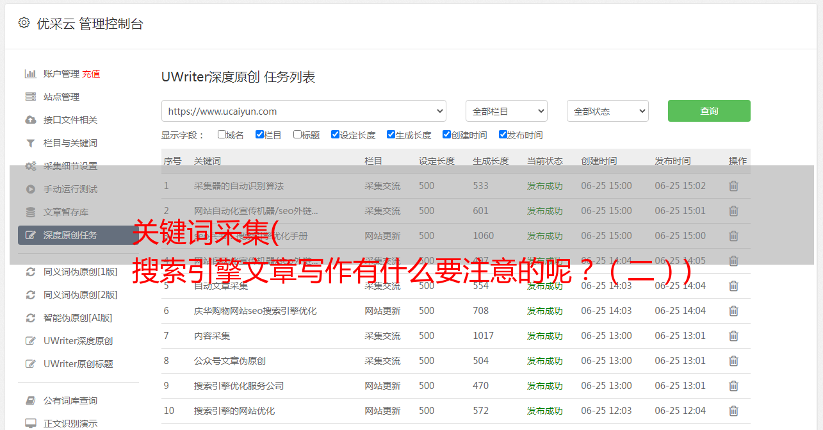Click the gear icon beside 优采云 管理控制台
823x430 pixels.
[24, 23]
